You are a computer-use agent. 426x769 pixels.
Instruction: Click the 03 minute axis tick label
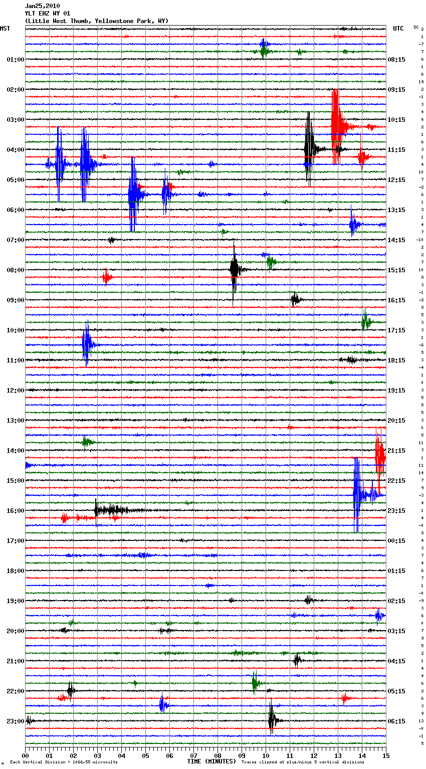pos(97,755)
